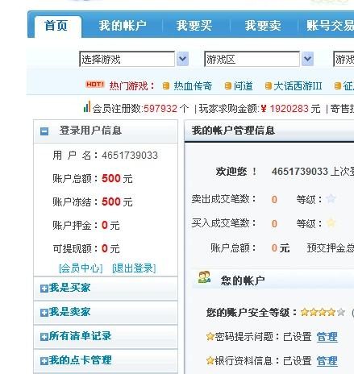Click the 退出登录 link
This screenshot has height=374, width=354.
[134, 268]
